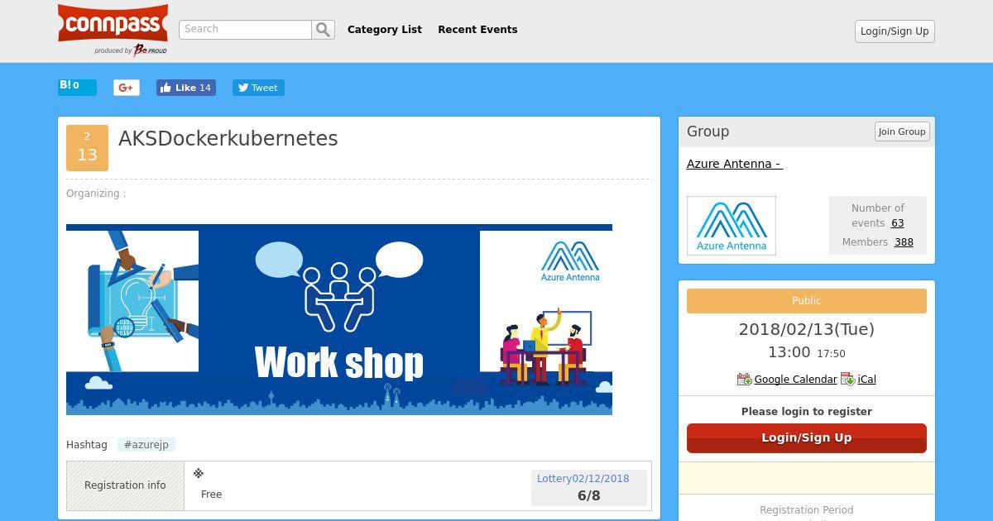Viewport: 993px width, 521px height.
Task: Focus the Search input field
Action: click(x=245, y=30)
